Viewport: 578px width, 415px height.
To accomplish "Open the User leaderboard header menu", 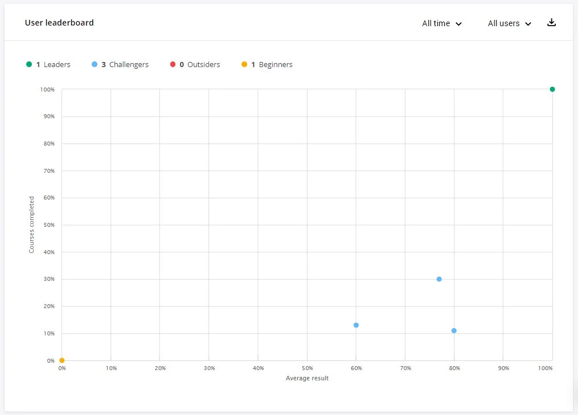I will click(x=59, y=23).
